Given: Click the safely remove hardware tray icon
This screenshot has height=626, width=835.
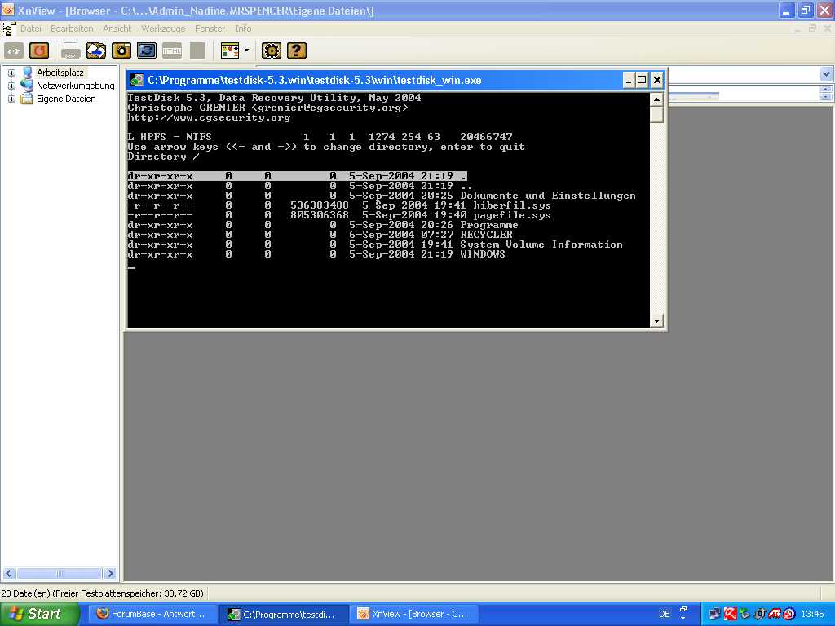Looking at the screenshot, I should click(745, 614).
